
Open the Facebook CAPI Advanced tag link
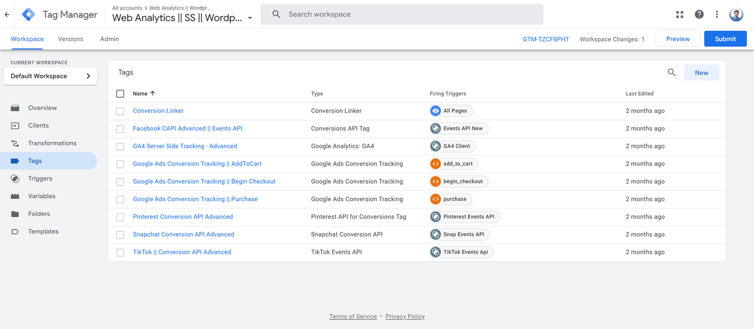[x=188, y=128]
